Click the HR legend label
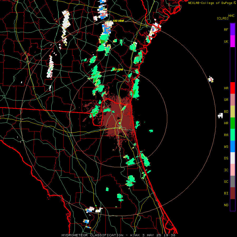Viewport: 237px width, 237px height. [x=226, y=123]
